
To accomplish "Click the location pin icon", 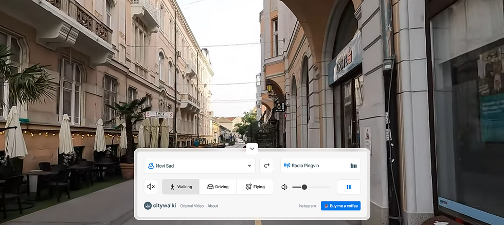I will 151,166.
